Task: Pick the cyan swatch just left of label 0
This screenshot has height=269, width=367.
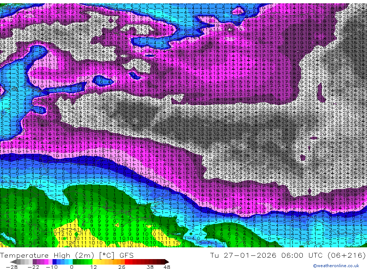Action: (70, 262)
